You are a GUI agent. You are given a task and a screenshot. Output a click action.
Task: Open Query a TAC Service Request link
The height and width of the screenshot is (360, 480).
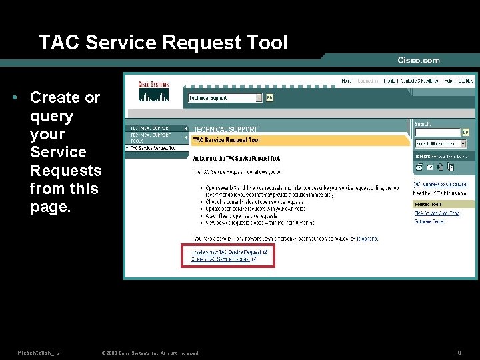tap(221, 259)
